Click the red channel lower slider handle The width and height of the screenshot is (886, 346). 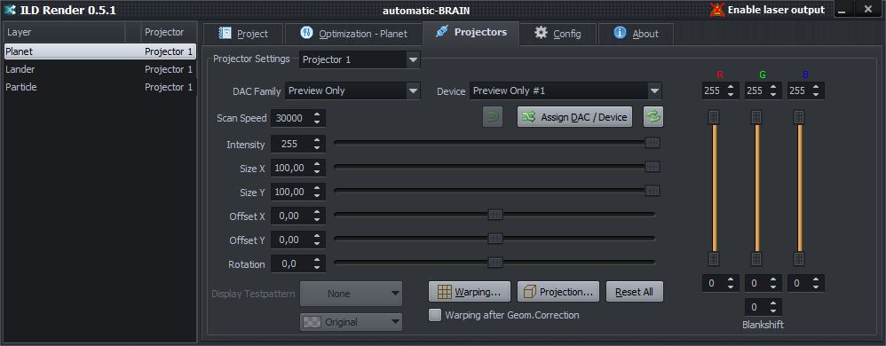(714, 259)
